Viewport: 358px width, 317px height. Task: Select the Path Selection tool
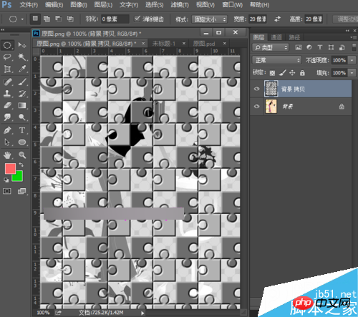tap(7, 142)
